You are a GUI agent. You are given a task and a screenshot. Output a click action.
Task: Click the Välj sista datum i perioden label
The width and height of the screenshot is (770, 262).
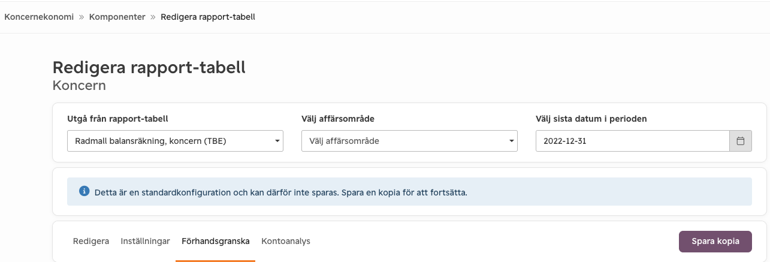pos(591,119)
